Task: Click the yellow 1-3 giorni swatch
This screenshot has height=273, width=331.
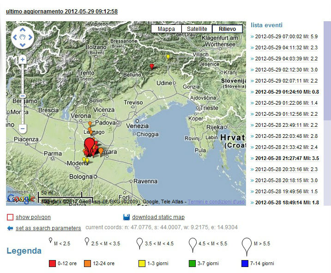Action: tap(142, 263)
